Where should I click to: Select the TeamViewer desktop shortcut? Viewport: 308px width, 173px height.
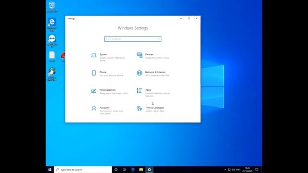(52, 41)
